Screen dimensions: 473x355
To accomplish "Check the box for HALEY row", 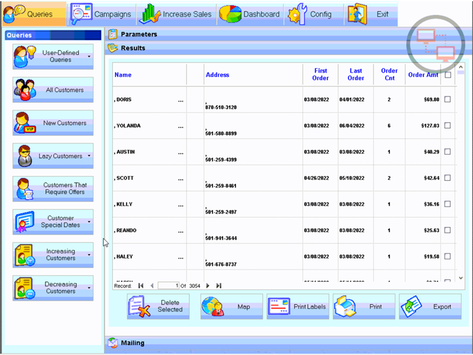I will [448, 257].
